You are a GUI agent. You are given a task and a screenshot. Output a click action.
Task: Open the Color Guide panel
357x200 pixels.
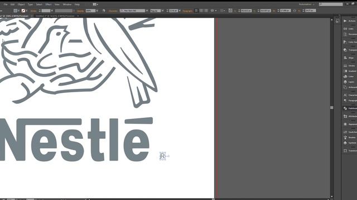(x=350, y=42)
